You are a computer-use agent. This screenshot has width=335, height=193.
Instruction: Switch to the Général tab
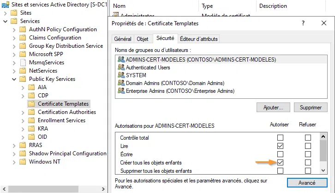[123, 39]
